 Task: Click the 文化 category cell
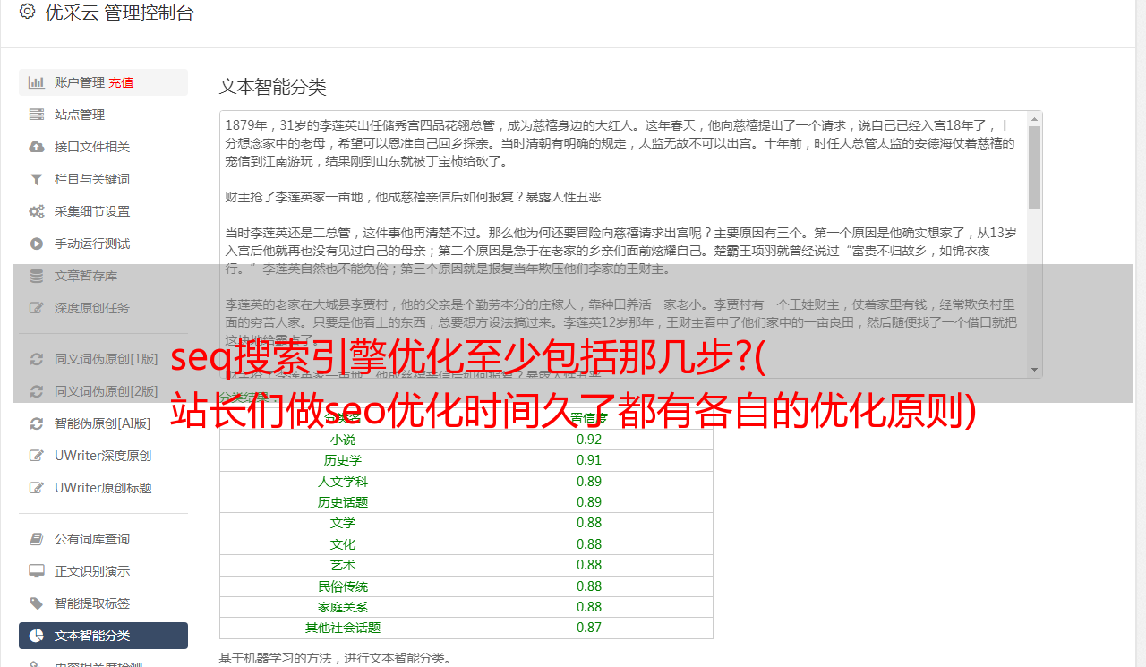(343, 544)
